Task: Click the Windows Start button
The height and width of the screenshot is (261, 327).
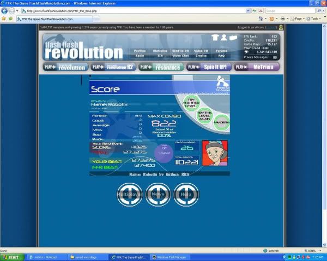Action: coord(12,257)
